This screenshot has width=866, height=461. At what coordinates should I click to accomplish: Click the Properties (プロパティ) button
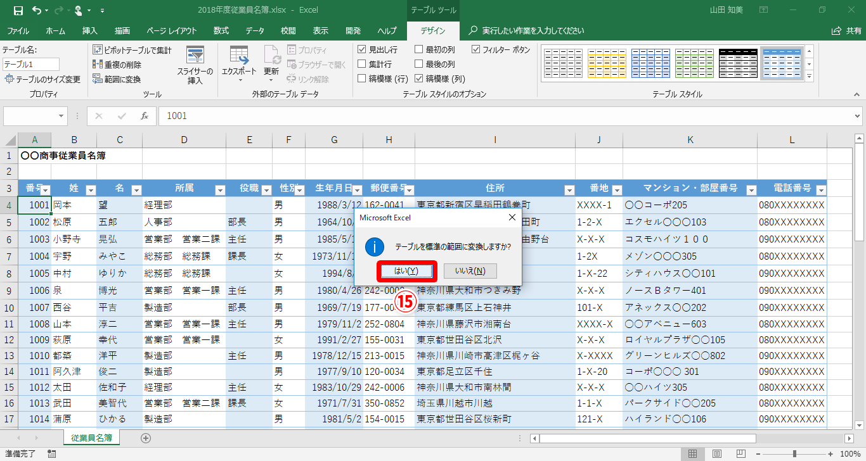307,50
